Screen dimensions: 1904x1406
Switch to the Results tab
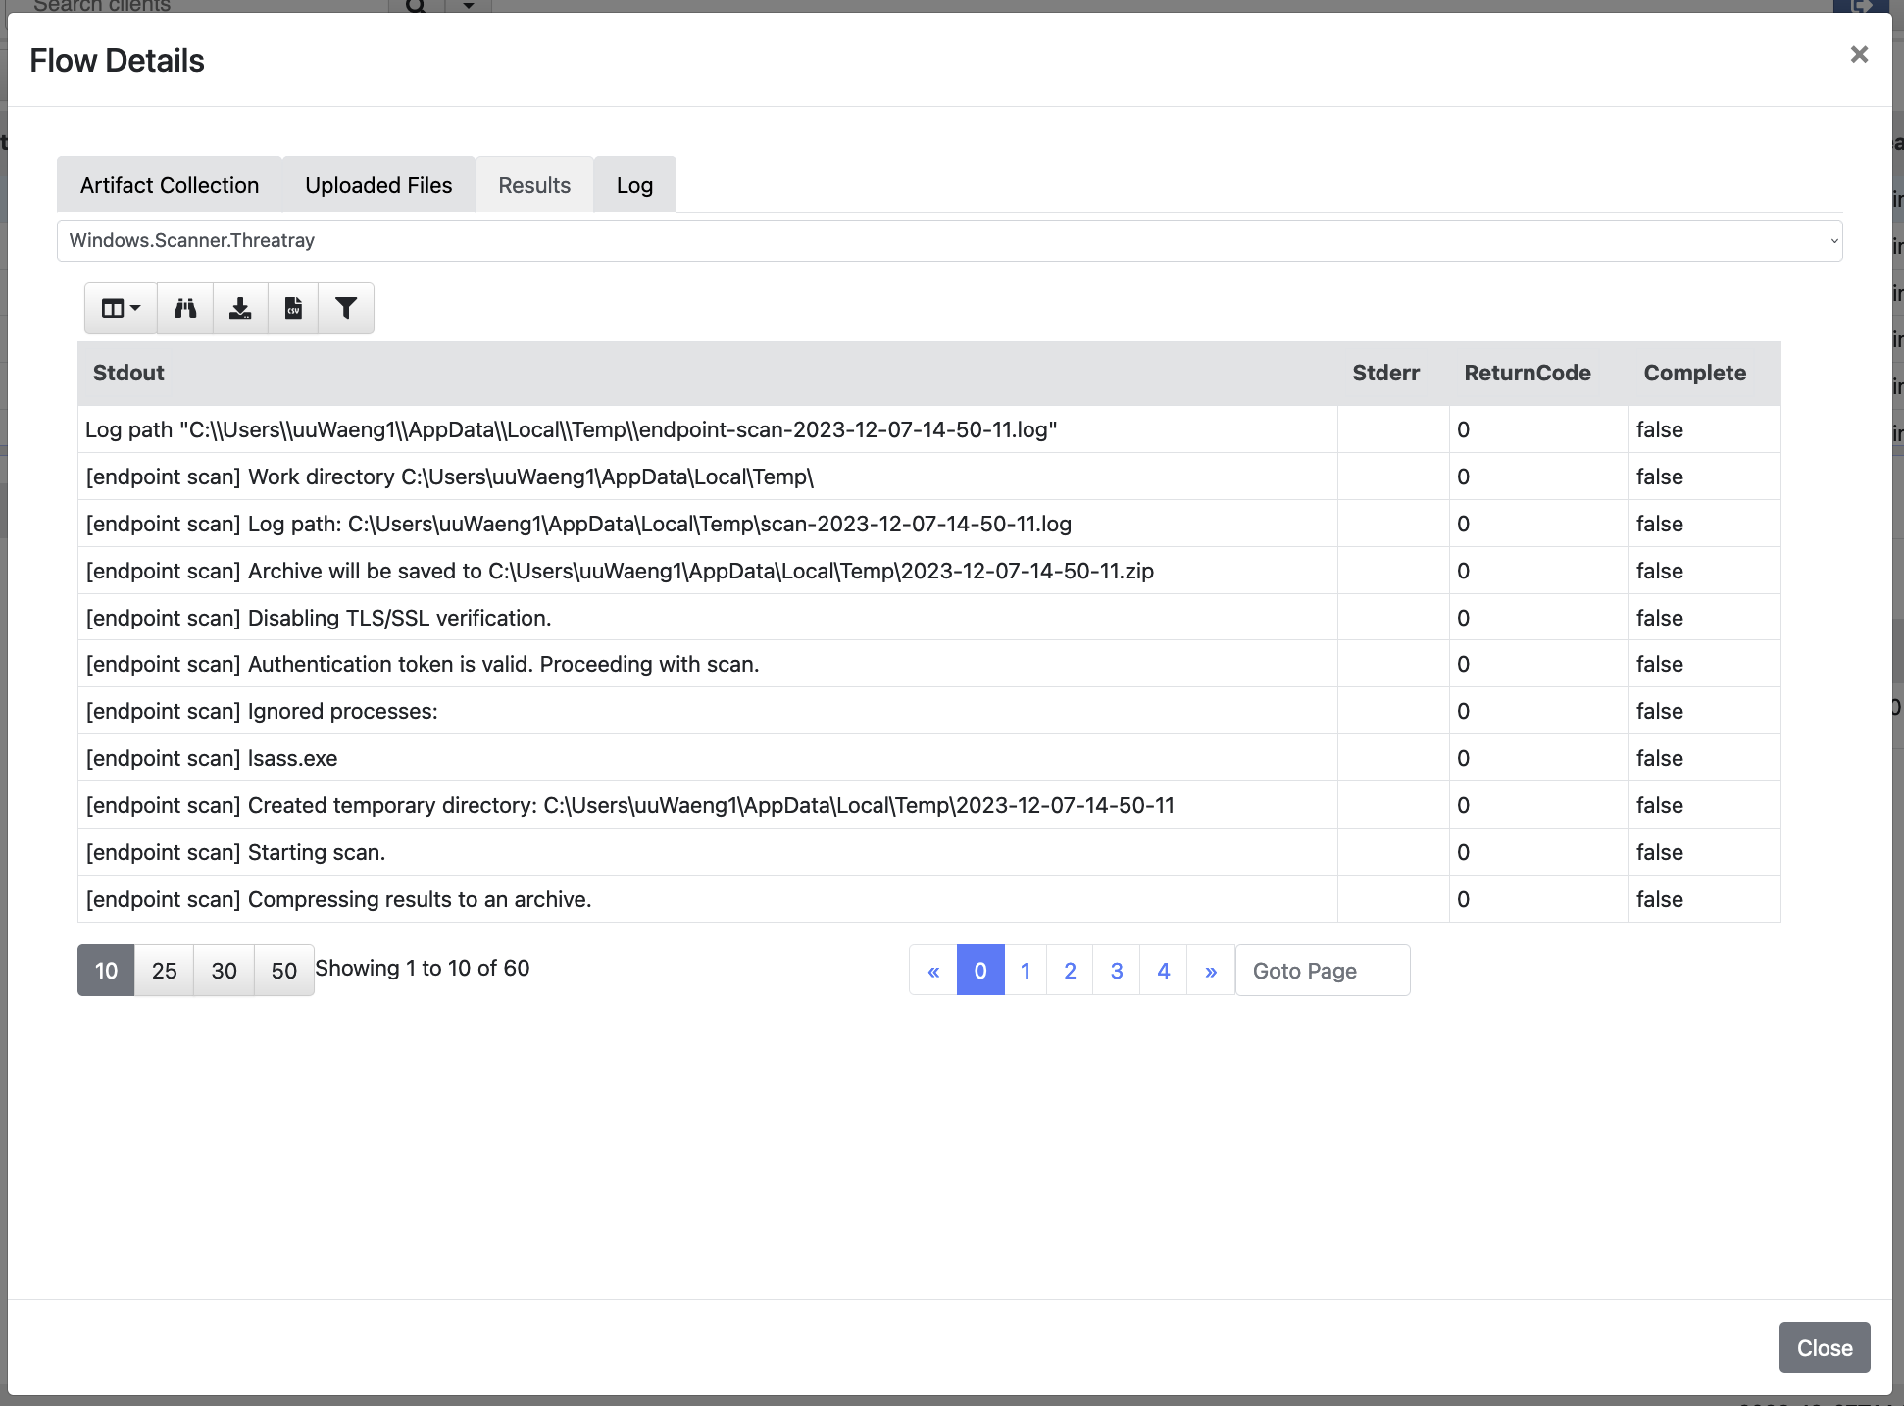coord(533,184)
